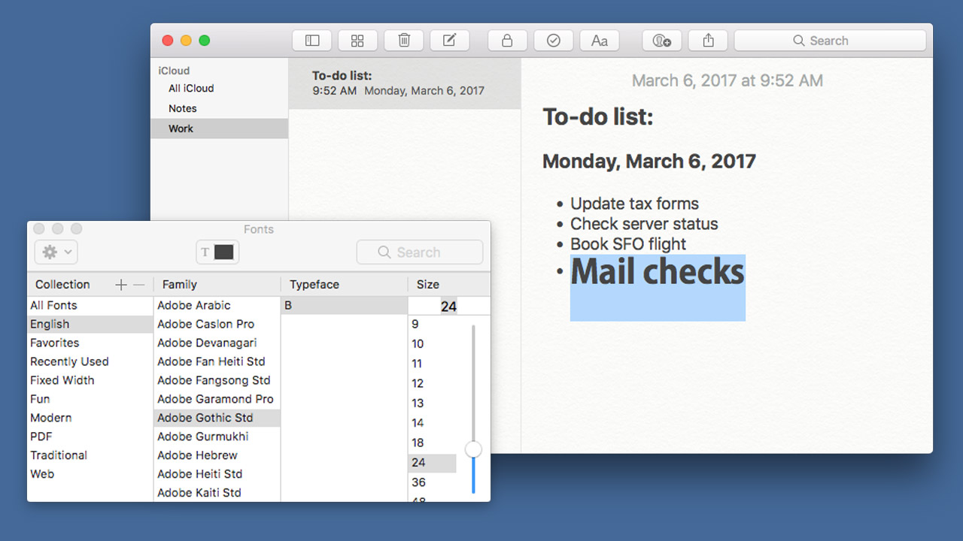Open the checklist icon in the toolbar
This screenshot has height=541, width=963.
[554, 40]
